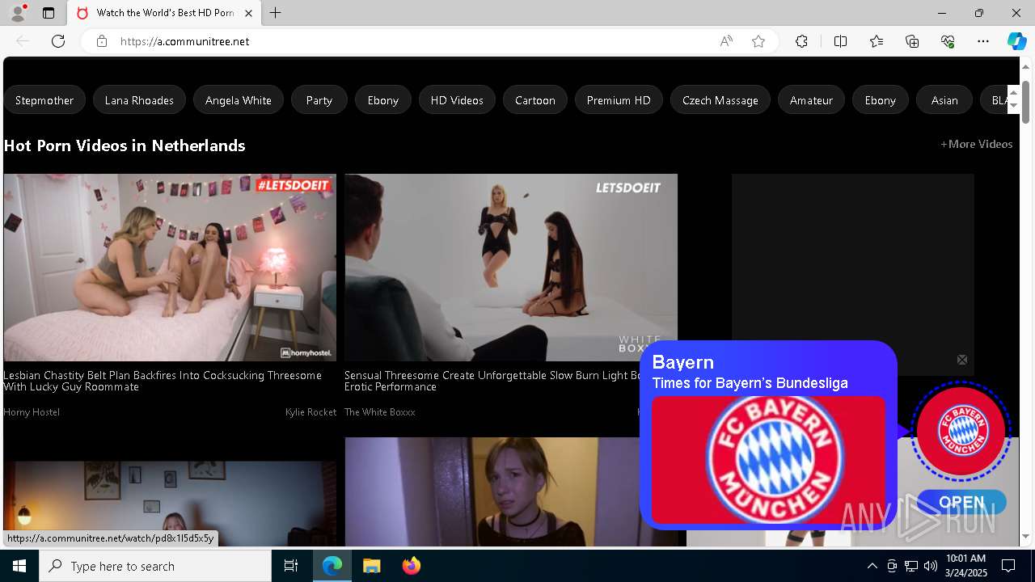
Task: Open the video thumbnail with White Boxxx watermark
Action: [511, 268]
